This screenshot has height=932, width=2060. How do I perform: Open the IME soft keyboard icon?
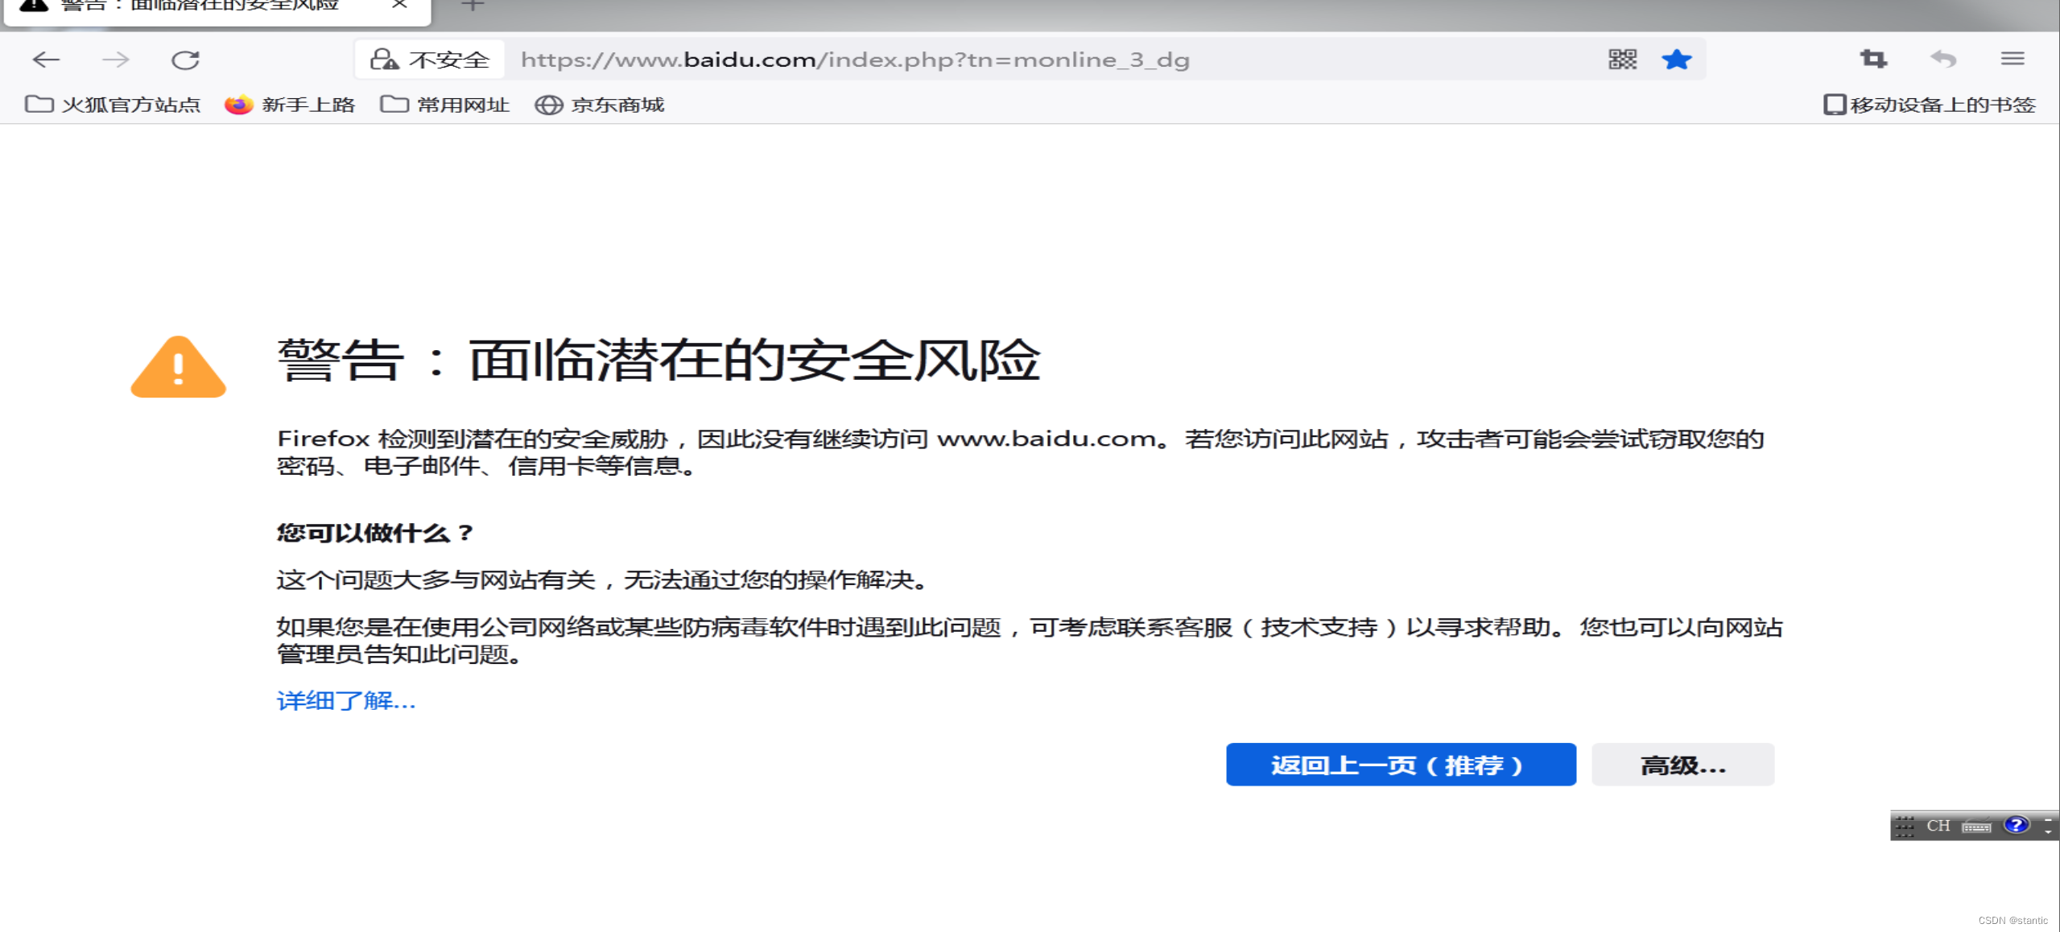point(1977,827)
